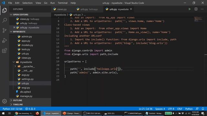Screen dimensions: 207x116
Task: Open the command prompt taskbar item
Action: pos(133,113)
